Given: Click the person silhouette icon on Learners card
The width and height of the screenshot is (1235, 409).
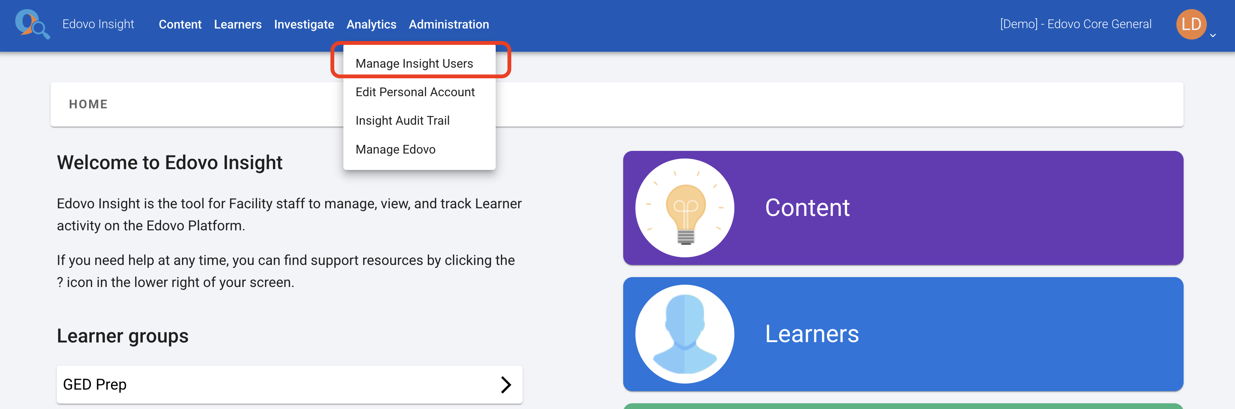Looking at the screenshot, I should tap(685, 334).
